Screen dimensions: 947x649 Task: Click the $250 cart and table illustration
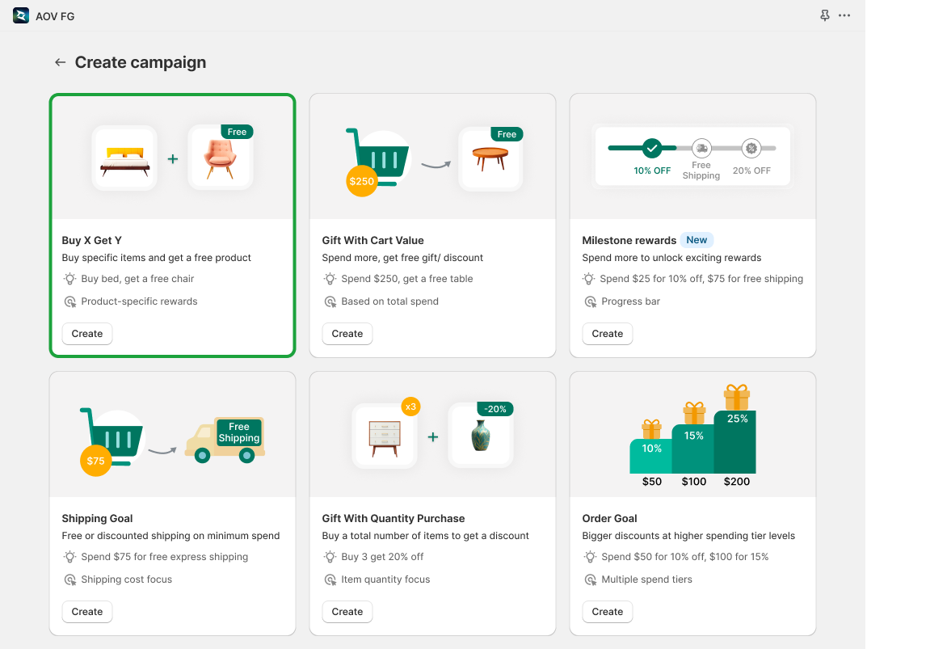[x=432, y=158]
